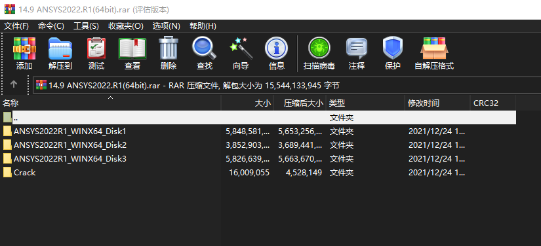Click the 删除 (Delete) trash icon

tap(169, 48)
